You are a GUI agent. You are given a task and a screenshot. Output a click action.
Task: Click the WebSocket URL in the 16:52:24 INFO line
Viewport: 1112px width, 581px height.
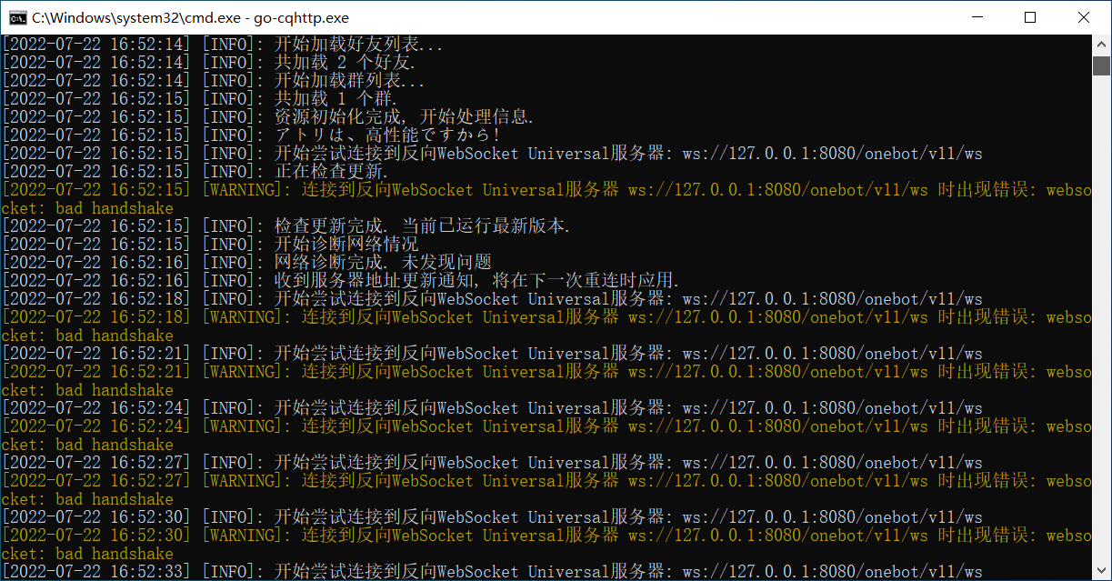click(832, 408)
